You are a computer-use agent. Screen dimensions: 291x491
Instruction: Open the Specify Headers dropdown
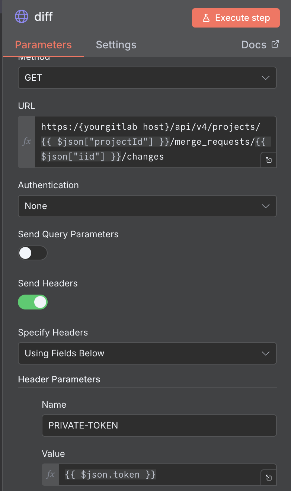147,353
